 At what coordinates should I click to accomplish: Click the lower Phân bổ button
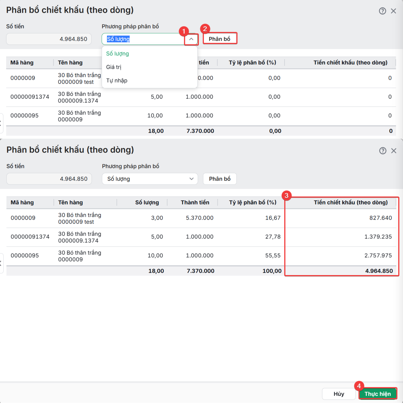point(220,179)
